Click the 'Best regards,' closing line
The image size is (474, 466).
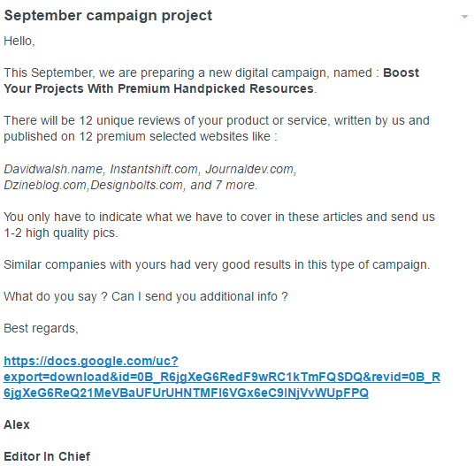pos(41,328)
